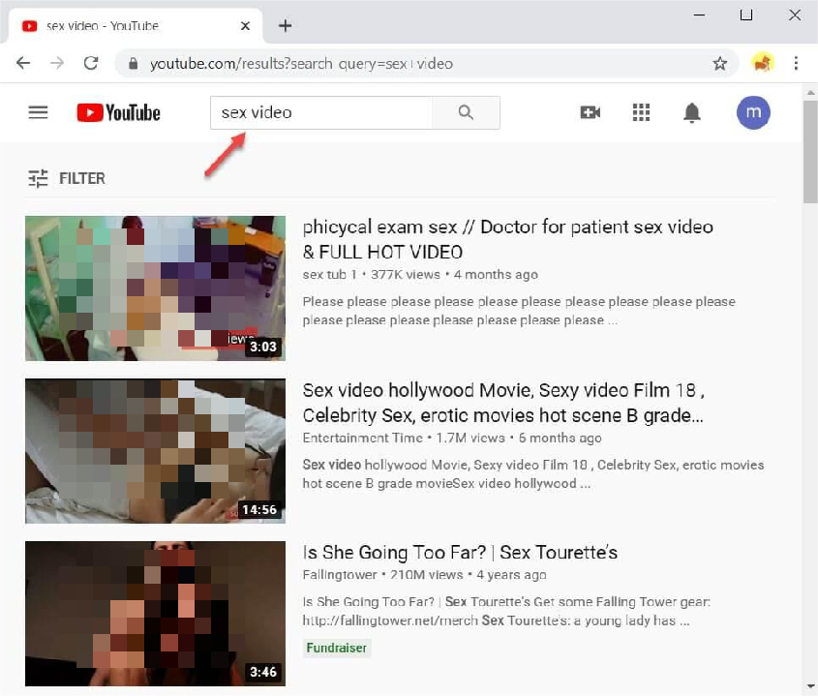Expand the FILTER options panel

coord(67,178)
